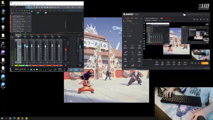Open the last menu in Studio One menu bar
Image resolution: width=213 pixels, height=120 pixels.
pos(45,5)
